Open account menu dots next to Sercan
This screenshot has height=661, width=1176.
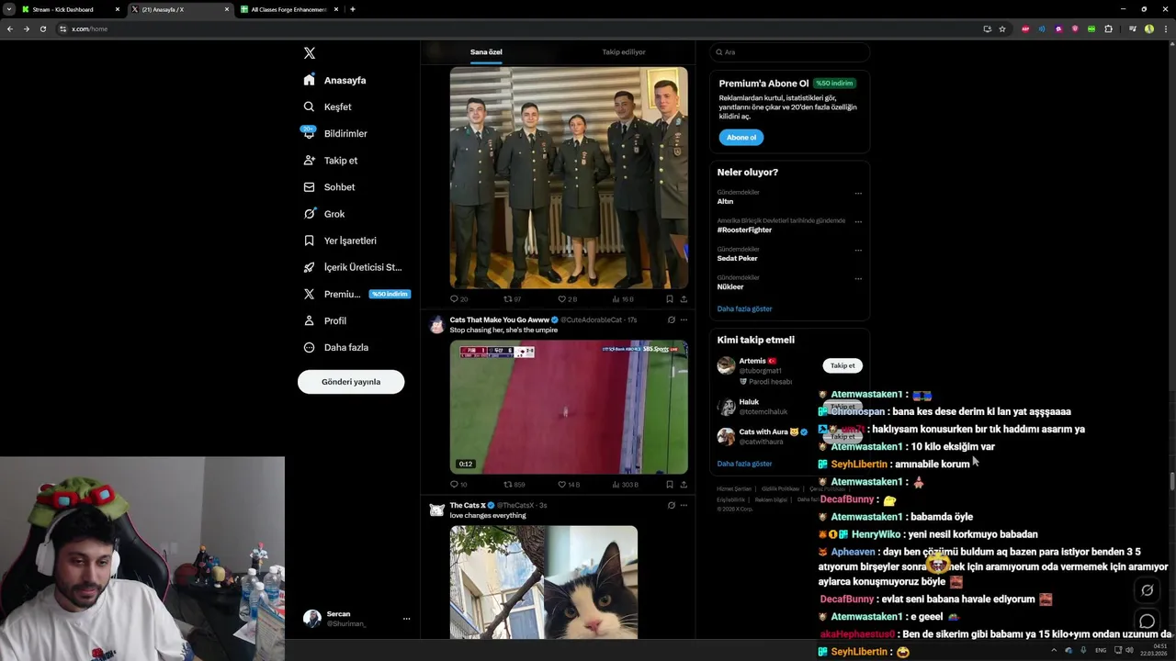tap(406, 619)
